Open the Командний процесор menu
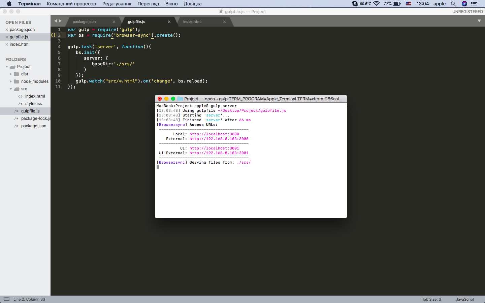The height and width of the screenshot is (303, 485). coord(71,4)
